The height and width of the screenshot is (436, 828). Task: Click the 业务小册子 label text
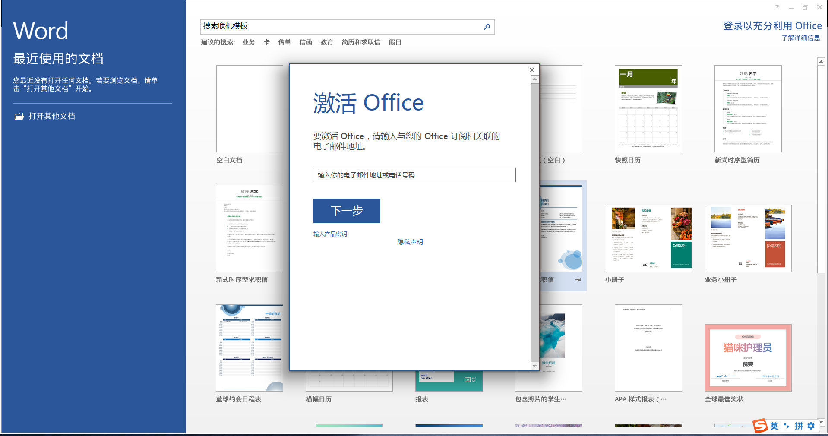[x=721, y=280]
